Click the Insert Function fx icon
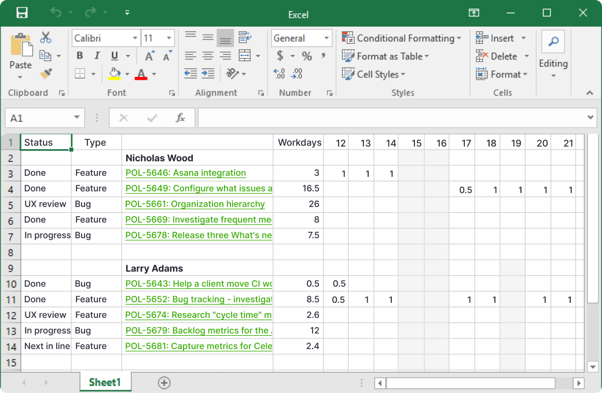The image size is (602, 393). (181, 118)
